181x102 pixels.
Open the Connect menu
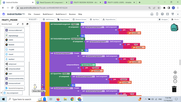[x=37, y=14]
